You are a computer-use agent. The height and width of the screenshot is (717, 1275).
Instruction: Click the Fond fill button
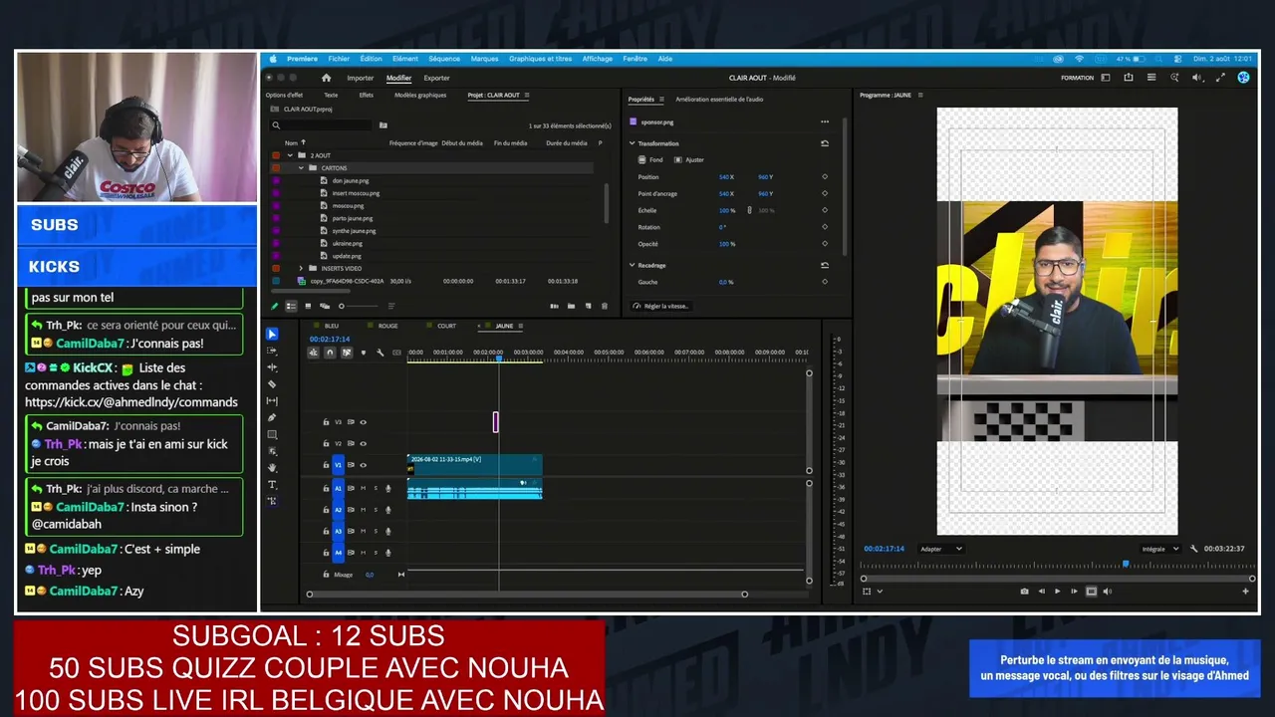(x=650, y=159)
